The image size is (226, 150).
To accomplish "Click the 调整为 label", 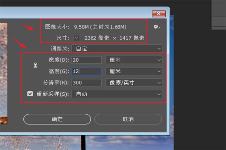I will (60, 49).
